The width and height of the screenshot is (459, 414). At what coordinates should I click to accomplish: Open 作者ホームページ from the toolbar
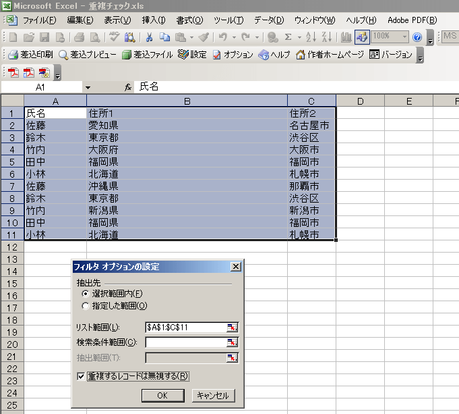click(x=301, y=55)
